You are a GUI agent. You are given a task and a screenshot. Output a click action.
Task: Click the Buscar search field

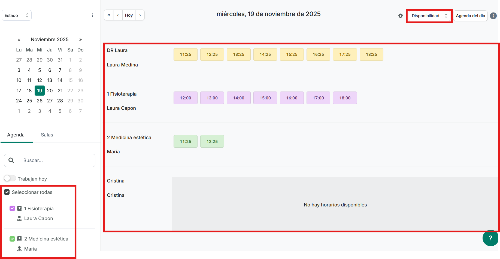(54, 160)
